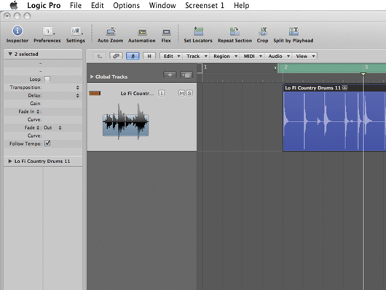
Task: Click the Fade Out Curve field
Action: (43, 136)
